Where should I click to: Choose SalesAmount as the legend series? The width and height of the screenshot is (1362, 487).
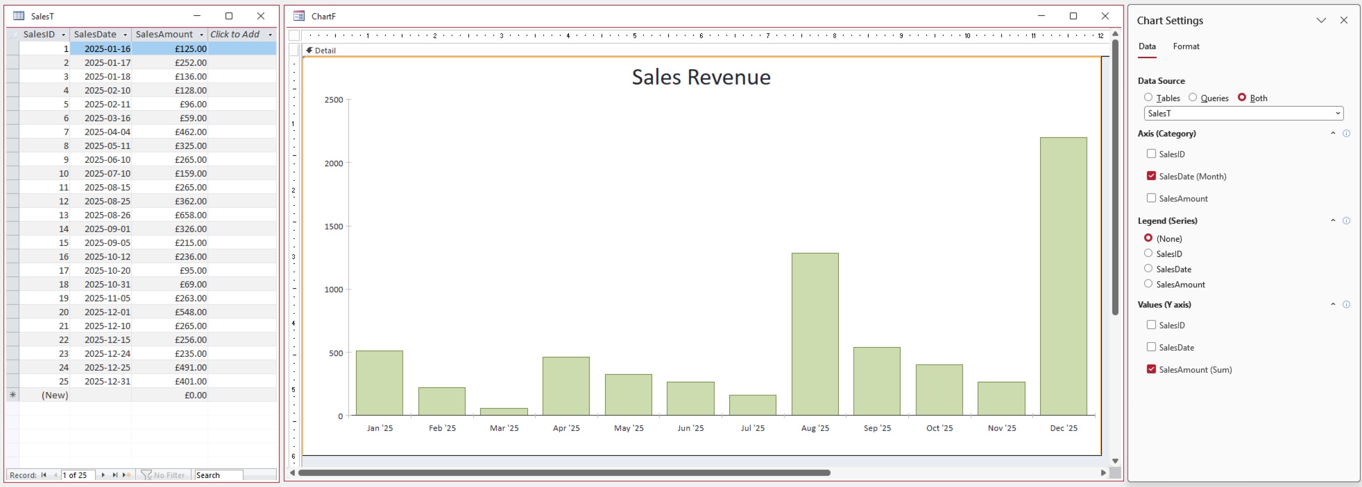point(1148,284)
